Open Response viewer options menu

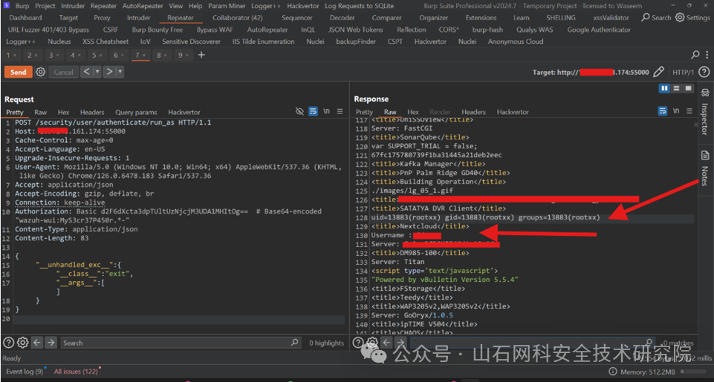pyautogui.click(x=689, y=111)
